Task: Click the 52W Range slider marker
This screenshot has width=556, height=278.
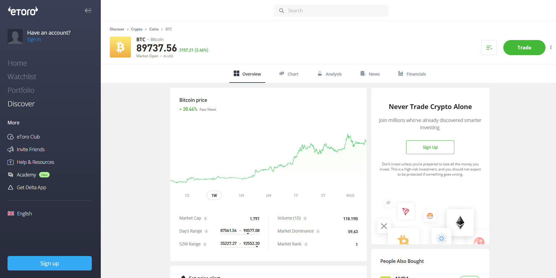Action: tap(257, 247)
